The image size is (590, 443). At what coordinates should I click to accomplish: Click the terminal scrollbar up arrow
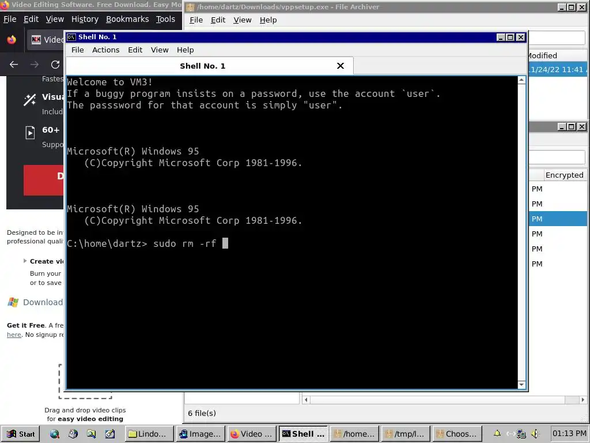tap(521, 80)
